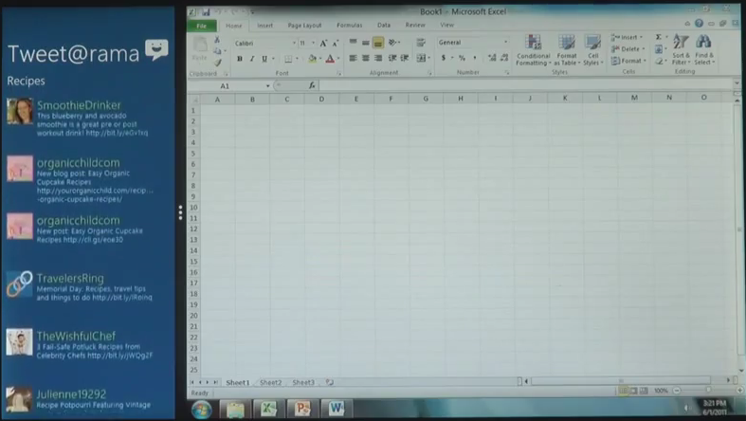The height and width of the screenshot is (421, 746).
Task: Open Sort & Filter dropdown
Action: tap(681, 49)
